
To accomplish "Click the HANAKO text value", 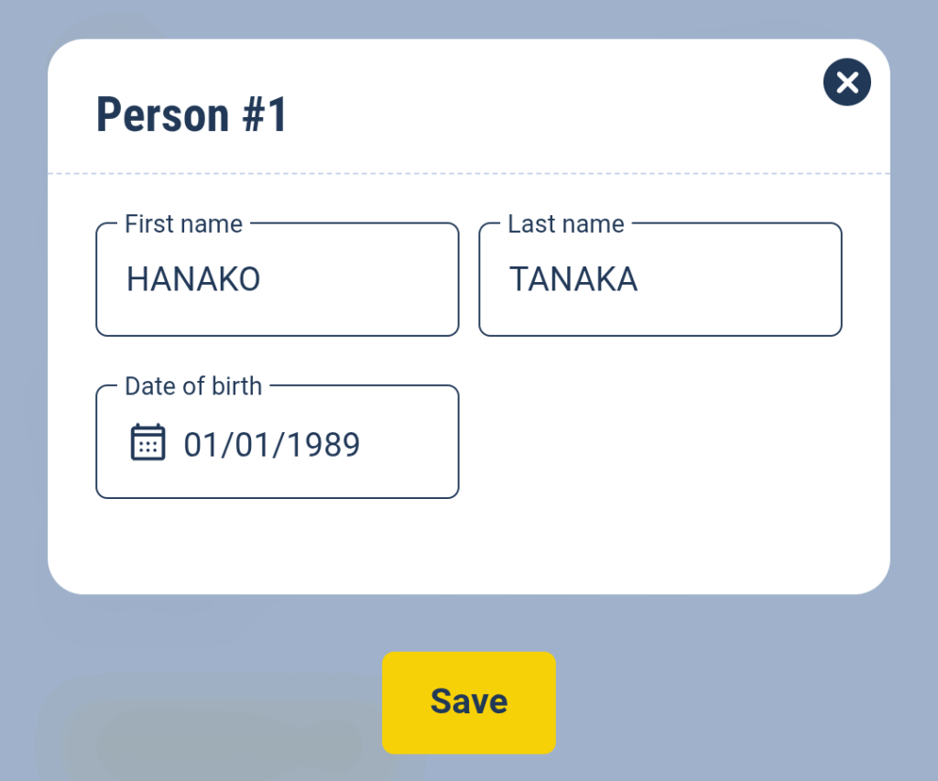I will pos(193,279).
